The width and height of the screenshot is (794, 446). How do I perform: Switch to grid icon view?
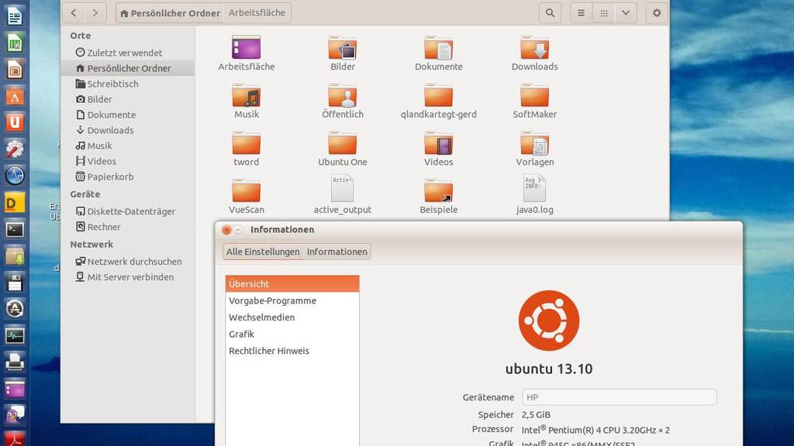[x=603, y=13]
